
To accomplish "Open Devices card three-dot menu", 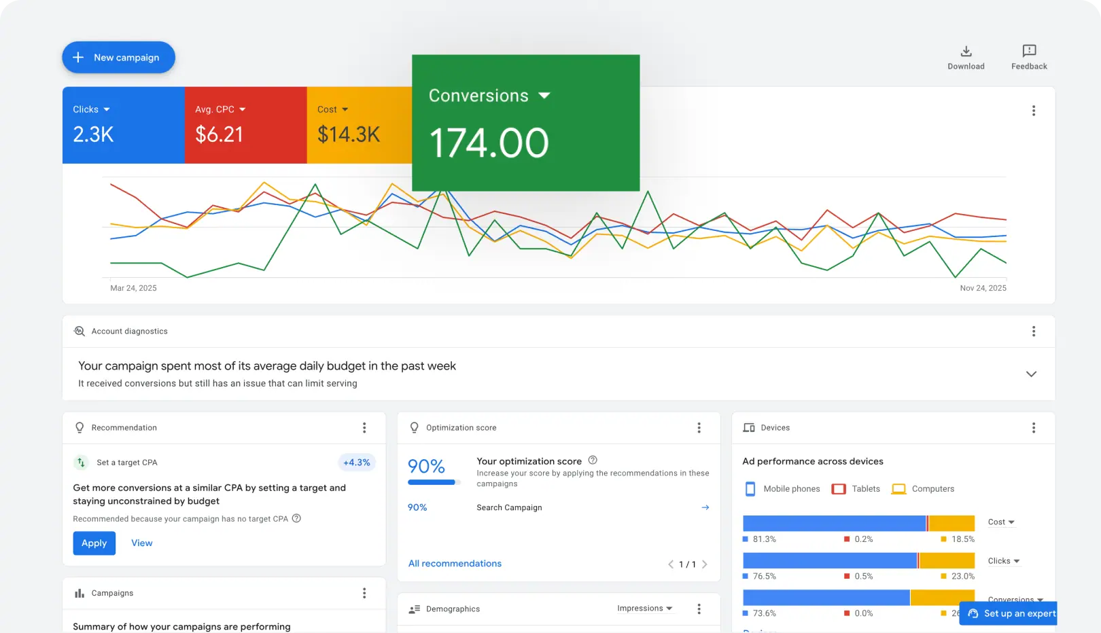I will point(1034,428).
